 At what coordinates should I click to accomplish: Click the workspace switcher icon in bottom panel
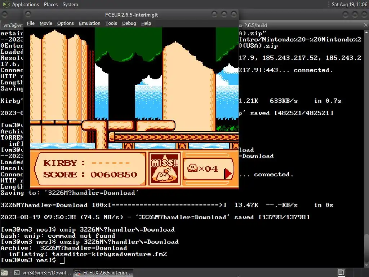click(341, 273)
